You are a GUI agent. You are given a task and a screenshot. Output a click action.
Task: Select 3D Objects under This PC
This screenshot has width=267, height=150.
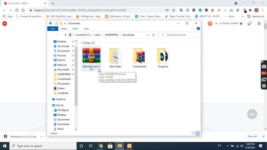[x=63, y=110]
